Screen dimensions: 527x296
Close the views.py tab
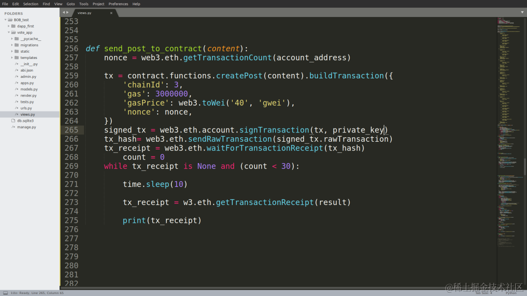(x=111, y=13)
